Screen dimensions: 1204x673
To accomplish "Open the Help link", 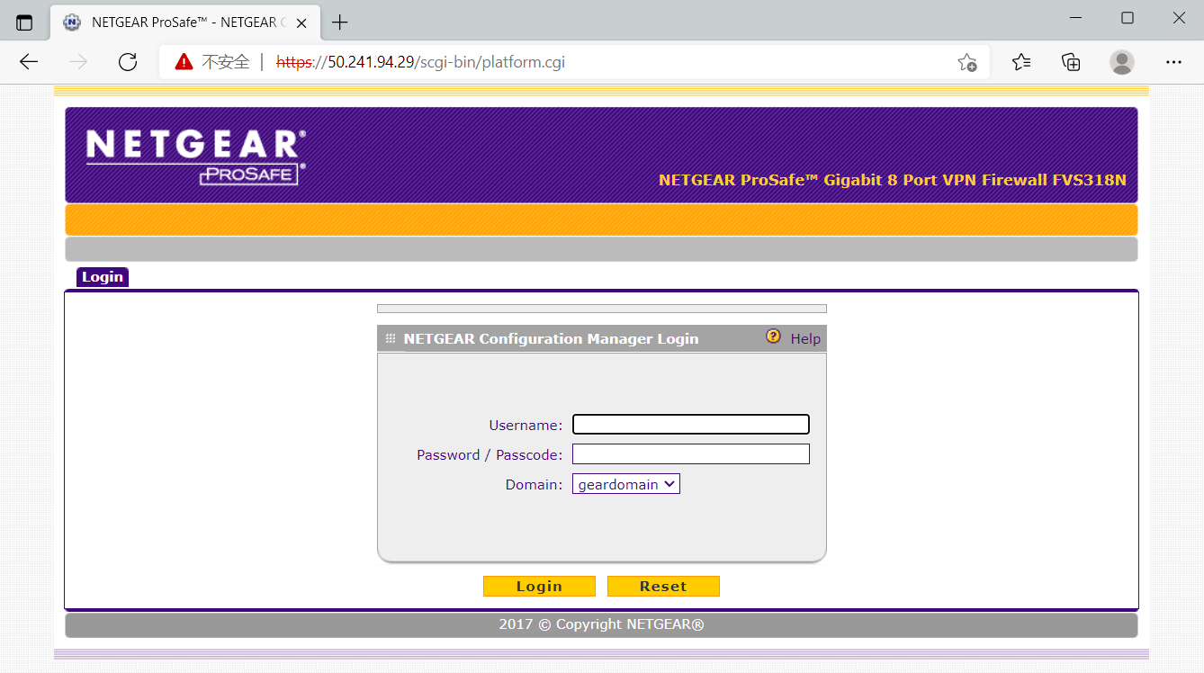I will [x=805, y=339].
